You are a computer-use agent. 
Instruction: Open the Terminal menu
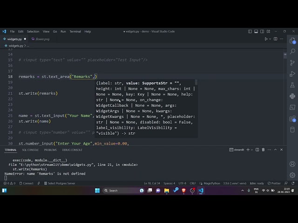(x=75, y=32)
